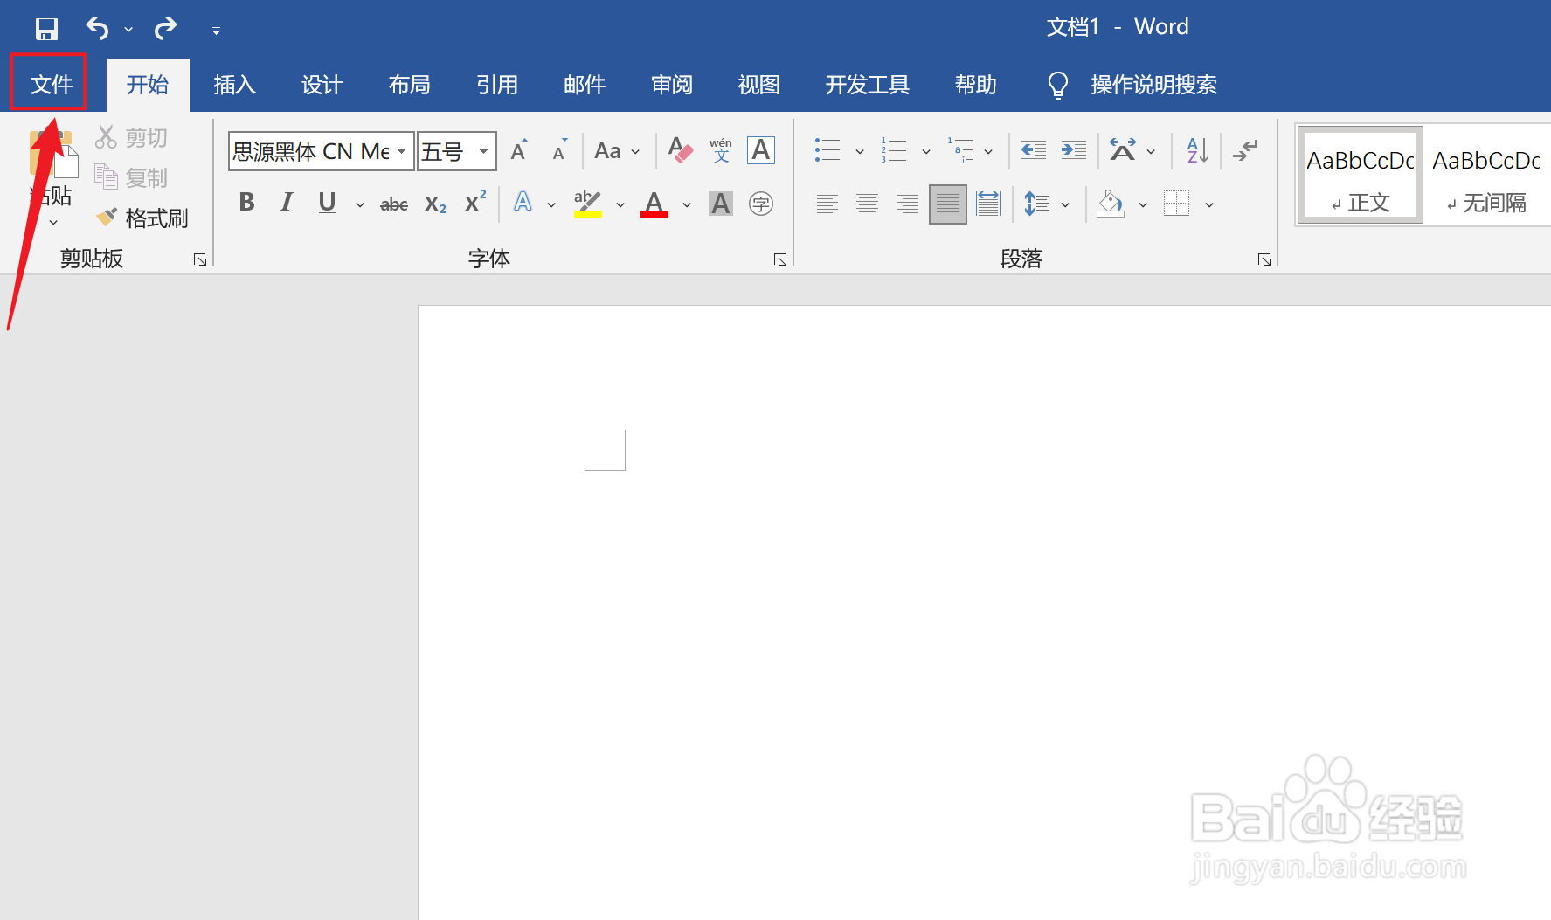Viewport: 1551px width, 920px height.
Task: Toggle Strikethrough abc formatting
Action: tap(394, 204)
